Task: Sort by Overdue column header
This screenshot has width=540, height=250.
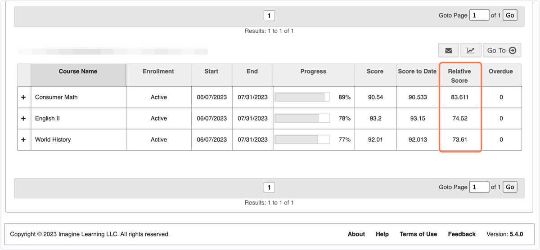Action: (x=501, y=75)
